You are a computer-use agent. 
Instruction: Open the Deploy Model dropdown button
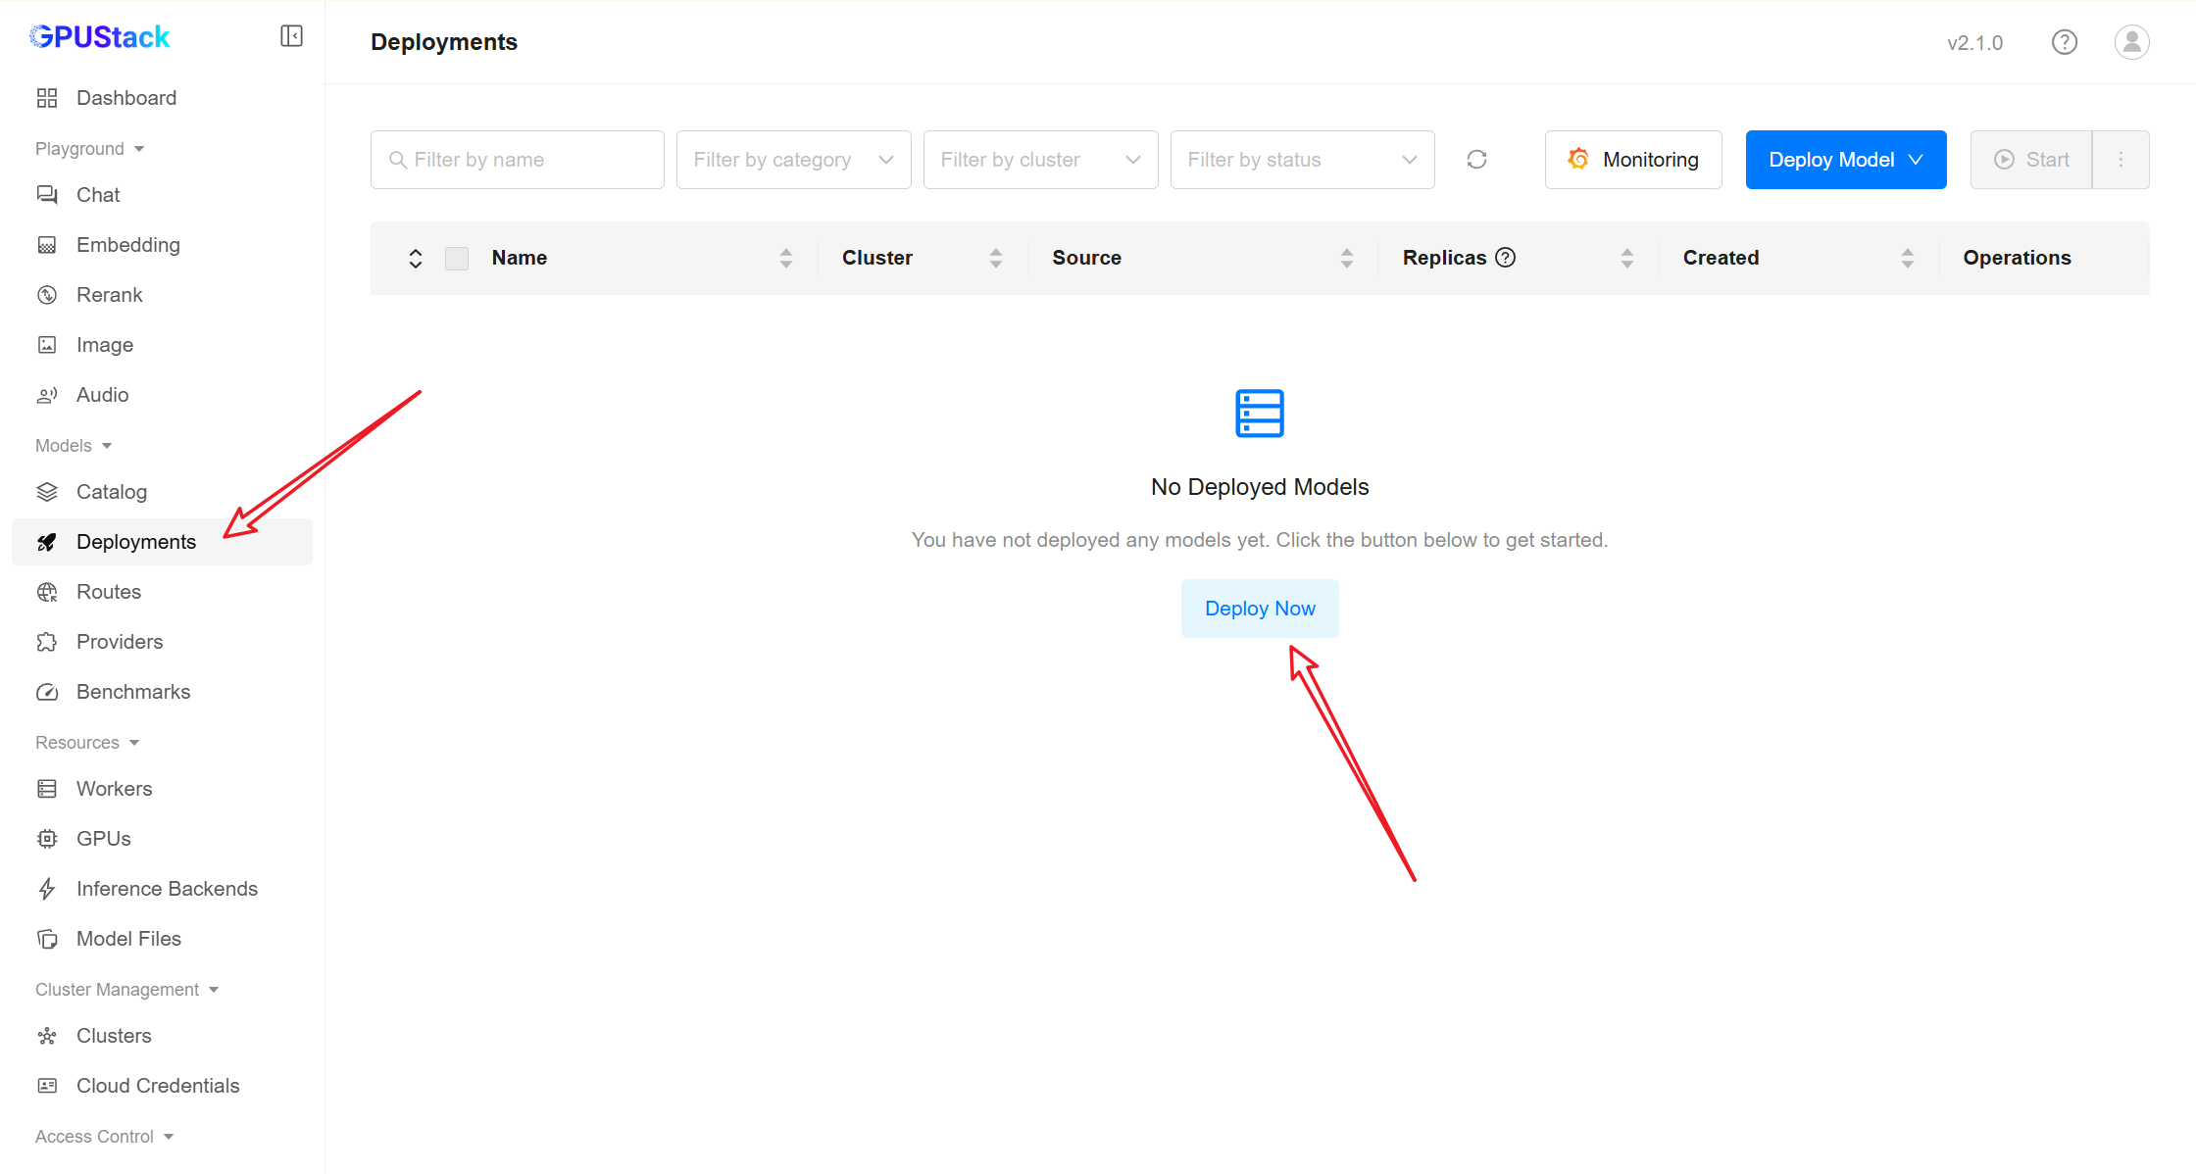tap(1845, 160)
